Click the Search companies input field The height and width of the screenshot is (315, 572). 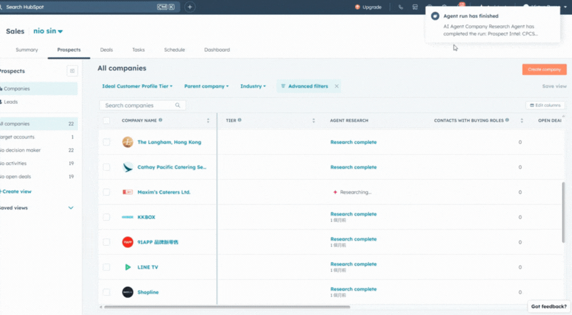pos(138,105)
